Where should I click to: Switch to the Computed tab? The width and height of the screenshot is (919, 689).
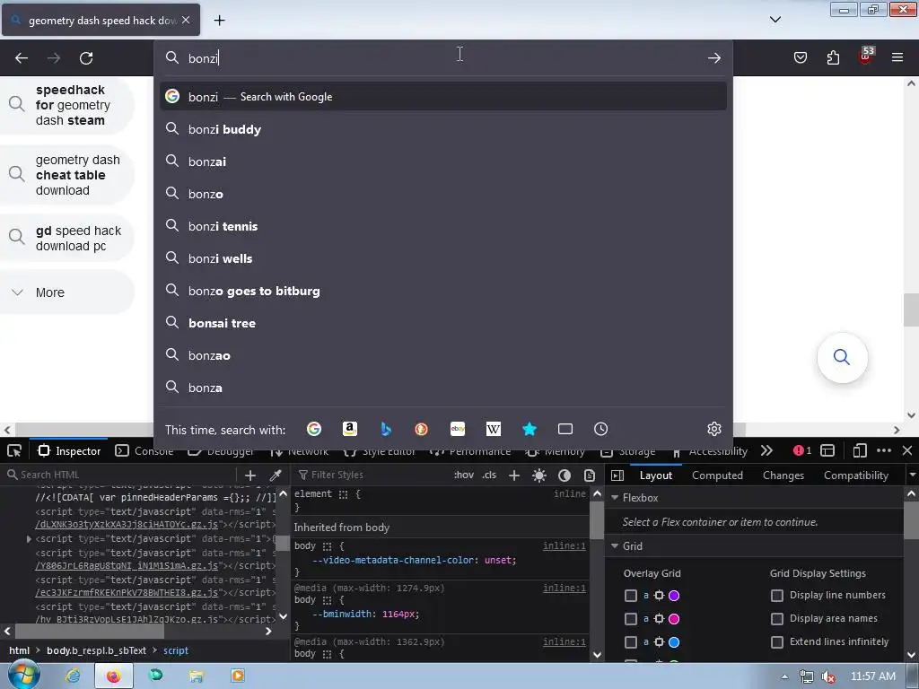click(717, 475)
